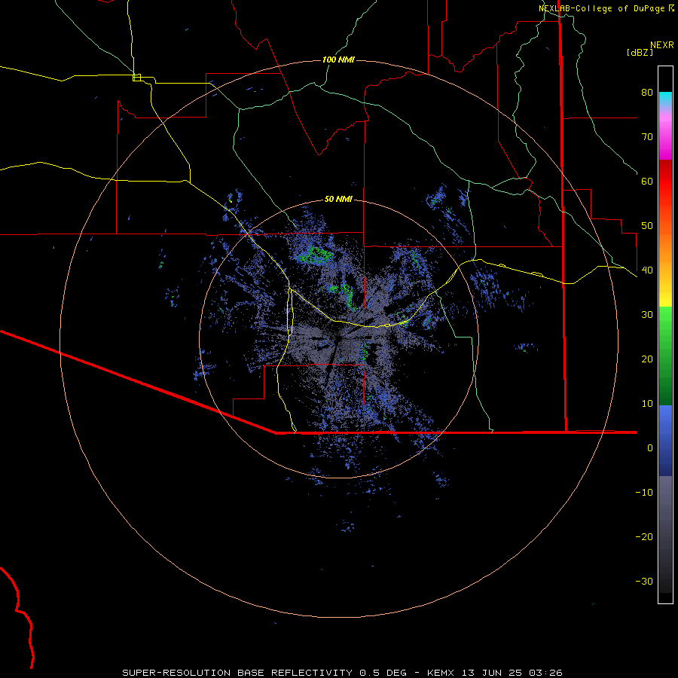The width and height of the screenshot is (678, 678).
Task: Click the 100 NMI range ring label
Action: pos(338,60)
